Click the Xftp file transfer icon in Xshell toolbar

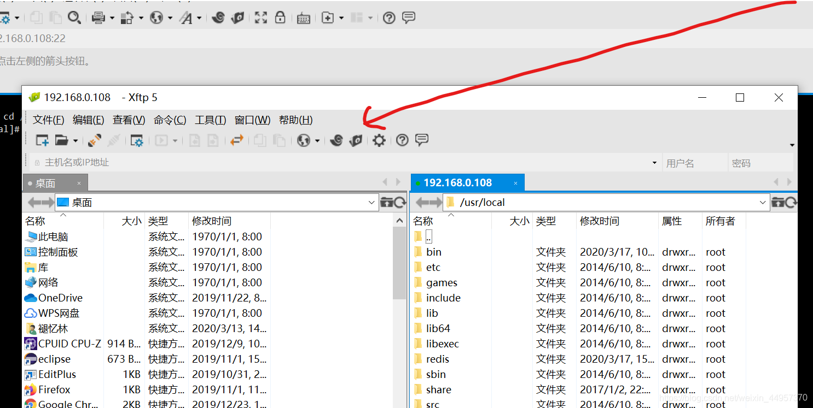(237, 18)
